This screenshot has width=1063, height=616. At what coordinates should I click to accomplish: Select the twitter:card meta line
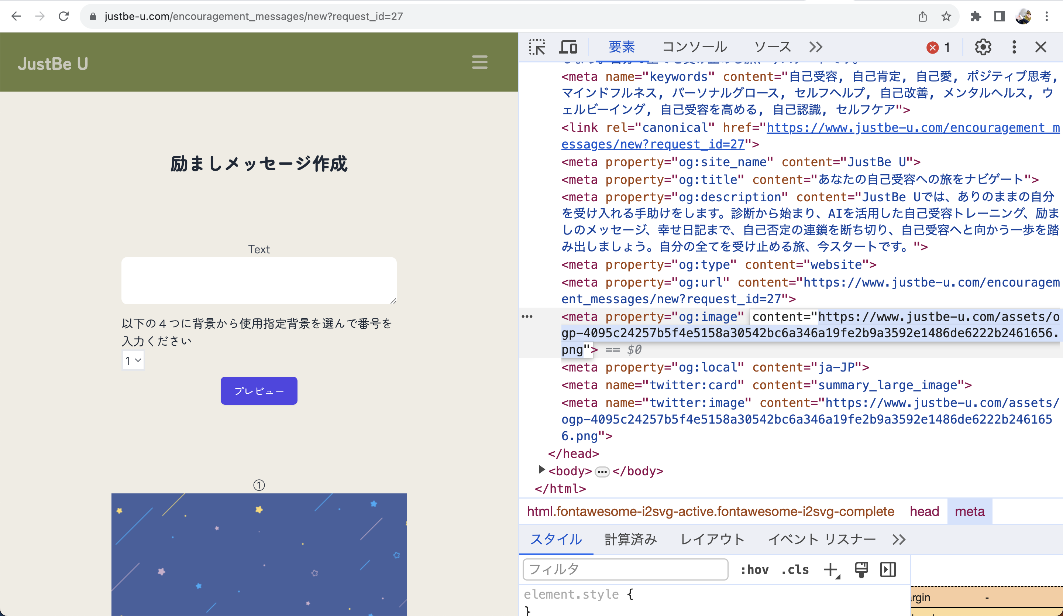[x=767, y=385]
